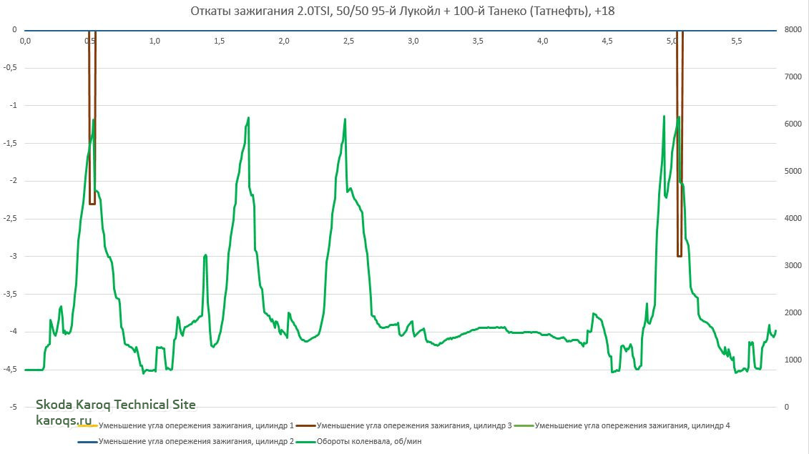Select legend entry for цилиндр 2
809x454 pixels.
click(196, 442)
